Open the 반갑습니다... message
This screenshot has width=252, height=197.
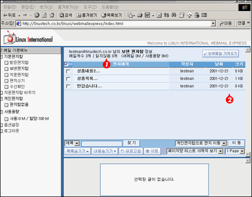click(89, 86)
